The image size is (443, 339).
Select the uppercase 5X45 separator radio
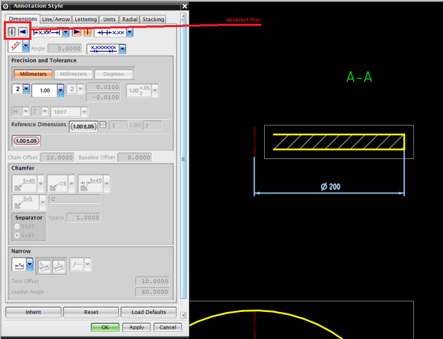pyautogui.click(x=17, y=227)
